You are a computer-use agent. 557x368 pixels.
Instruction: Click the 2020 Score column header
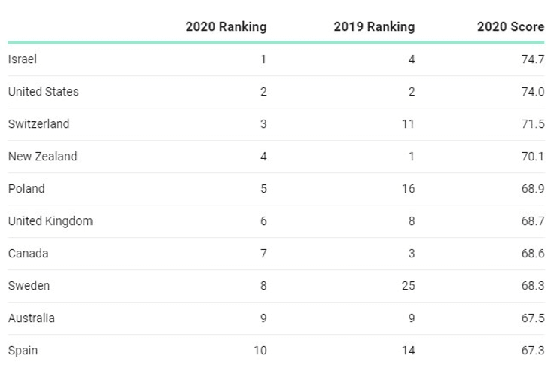click(510, 27)
